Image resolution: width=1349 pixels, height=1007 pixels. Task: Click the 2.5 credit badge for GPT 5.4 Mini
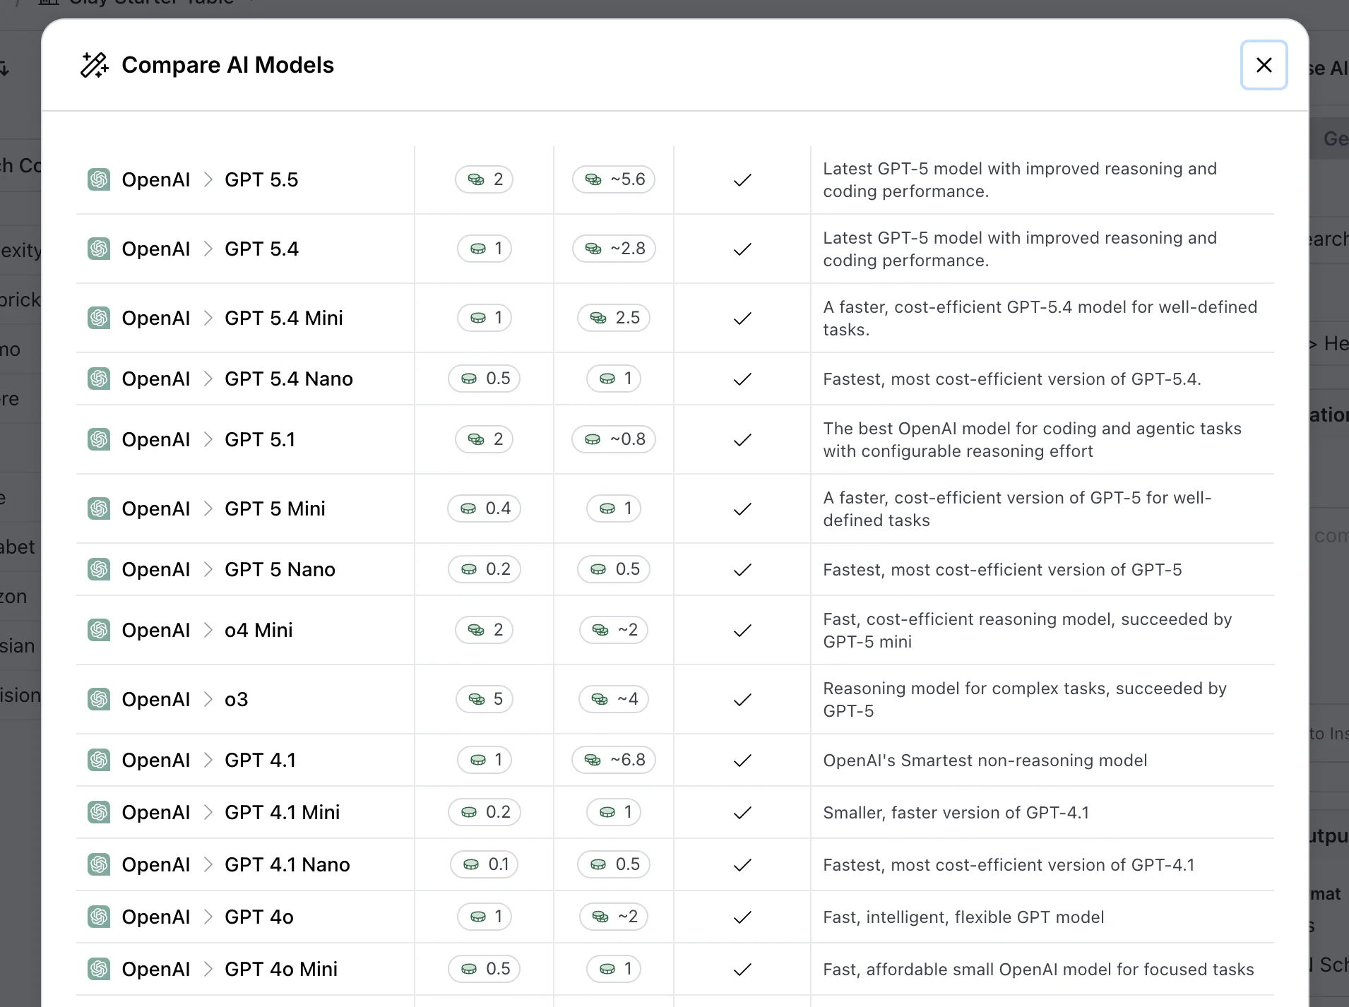click(x=614, y=318)
